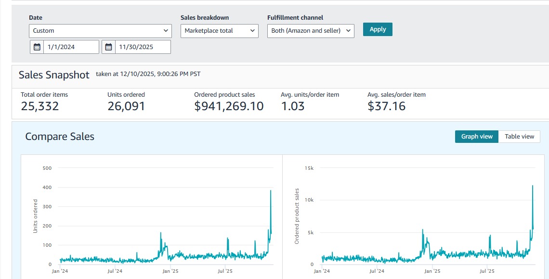The image size is (549, 279).
Task: Click the start date field showing 1/1/2024
Action: tap(71, 47)
